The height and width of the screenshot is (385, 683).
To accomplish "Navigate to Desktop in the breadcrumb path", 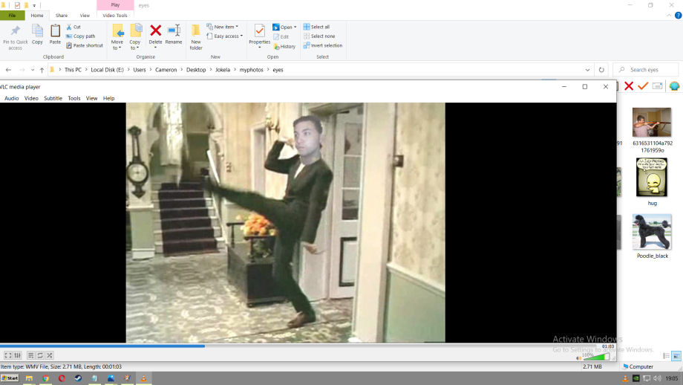I will [x=196, y=70].
